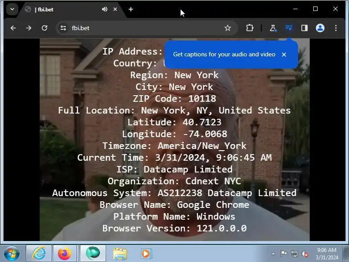Close the fbi.bet tab
The image size is (349, 262).
coord(115,9)
